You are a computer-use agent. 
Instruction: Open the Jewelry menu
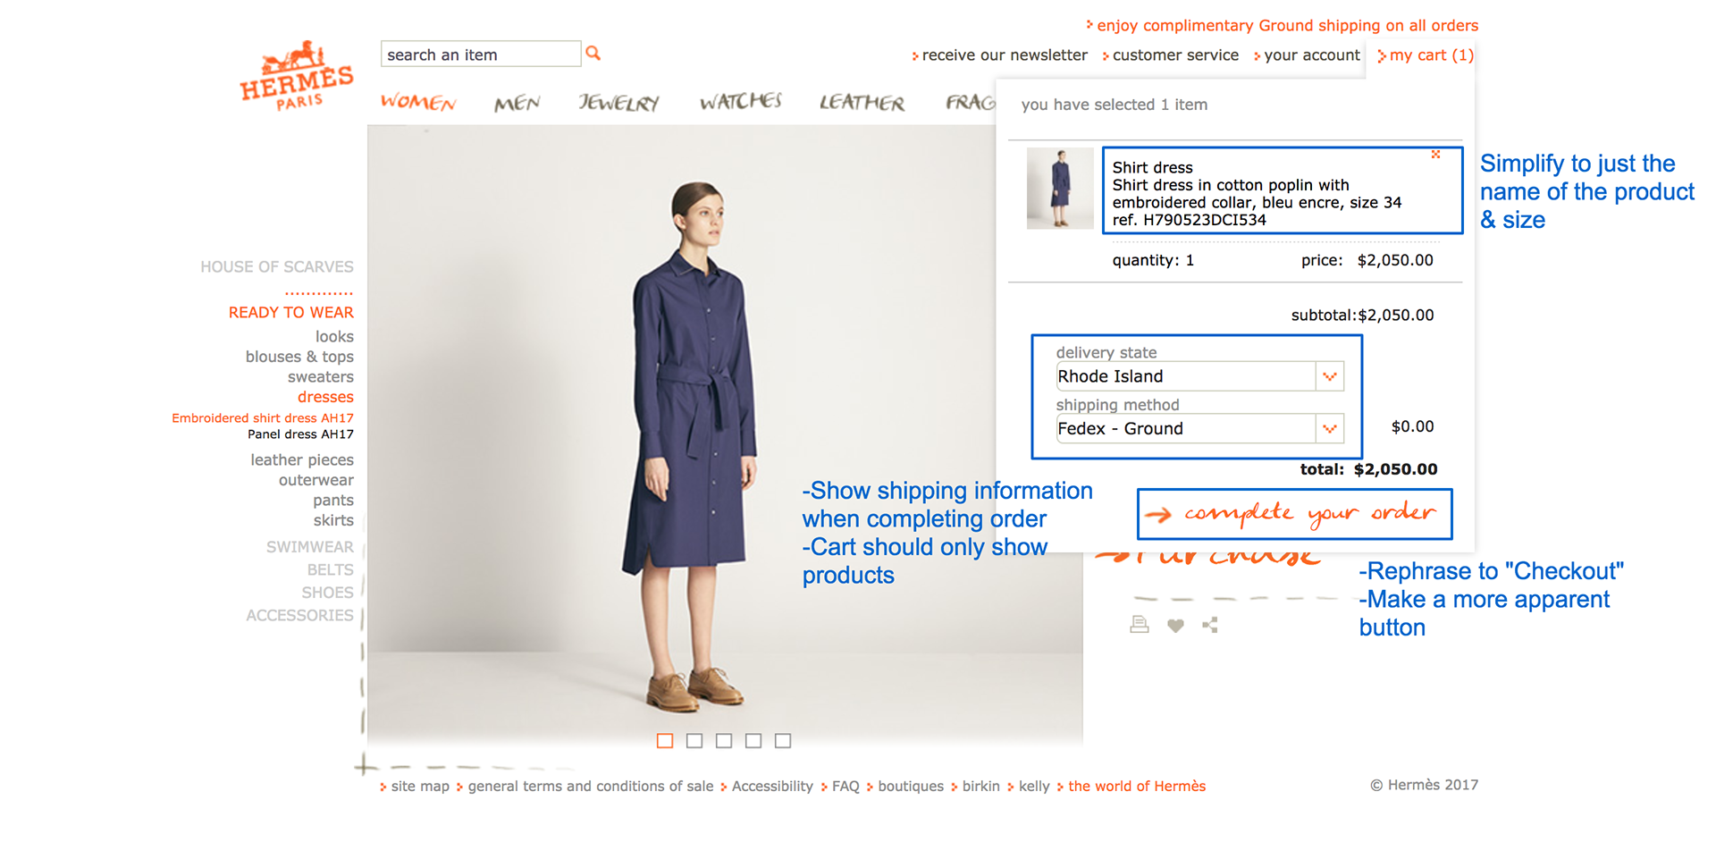point(618,103)
